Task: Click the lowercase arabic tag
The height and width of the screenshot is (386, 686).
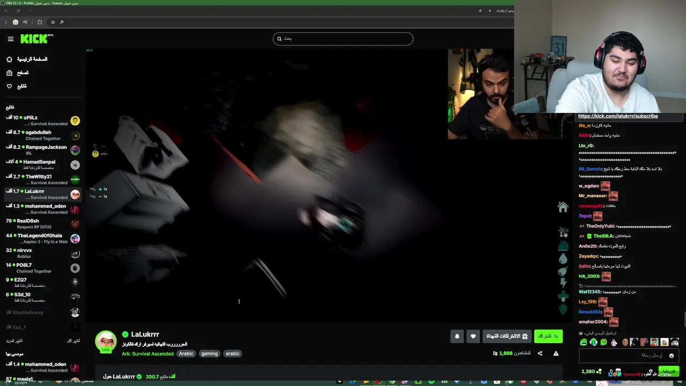Action: (x=233, y=354)
